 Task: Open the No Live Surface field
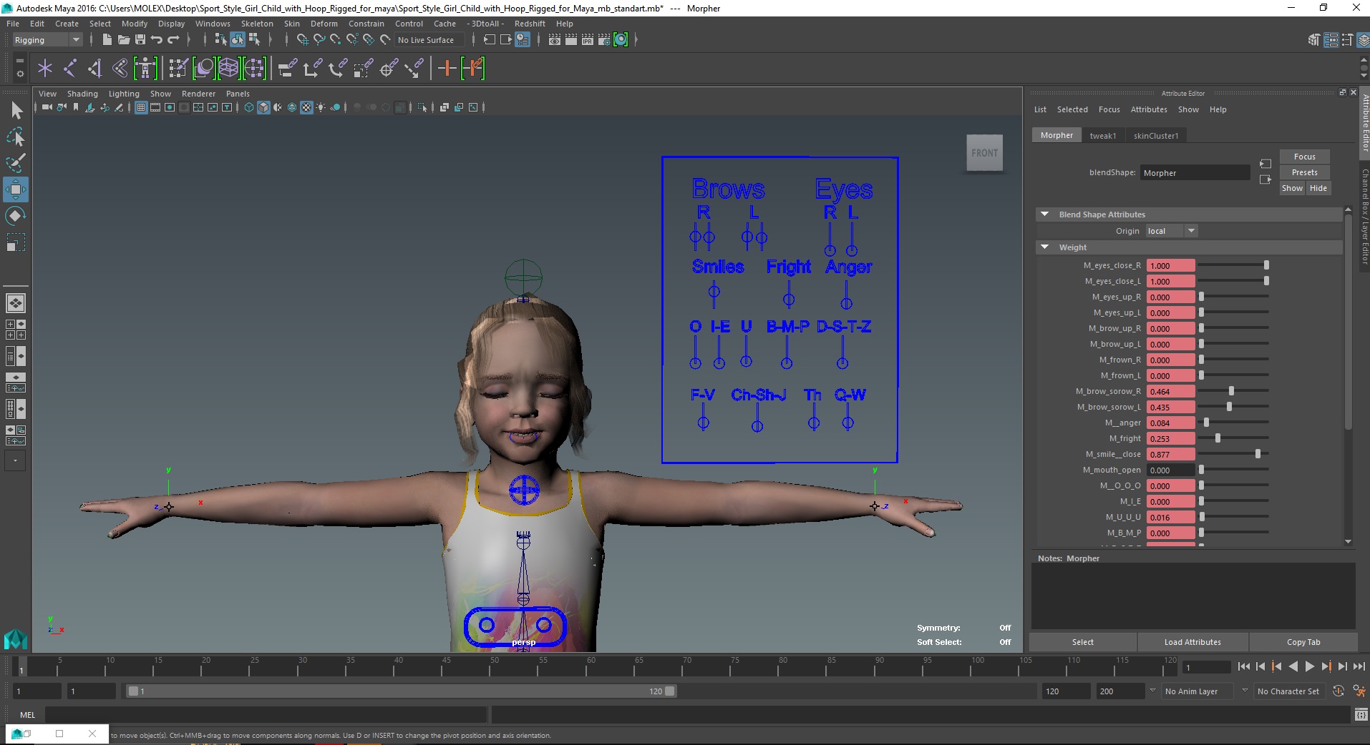[429, 40]
